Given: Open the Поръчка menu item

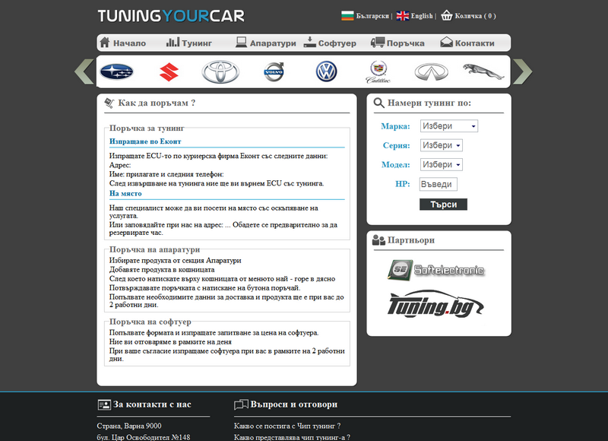Looking at the screenshot, I should pyautogui.click(x=406, y=43).
